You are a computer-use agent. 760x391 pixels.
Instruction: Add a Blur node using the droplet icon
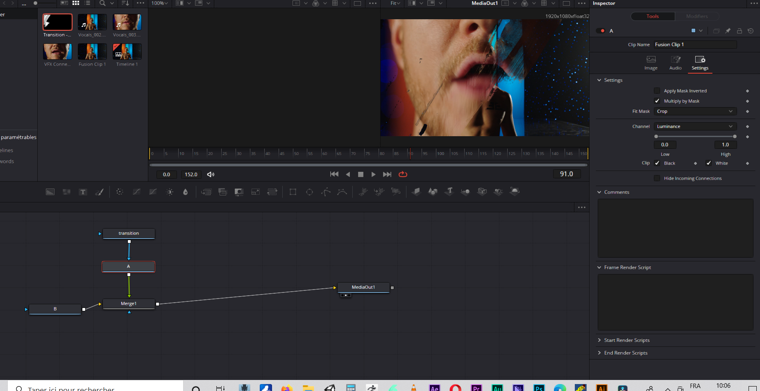coord(185,192)
